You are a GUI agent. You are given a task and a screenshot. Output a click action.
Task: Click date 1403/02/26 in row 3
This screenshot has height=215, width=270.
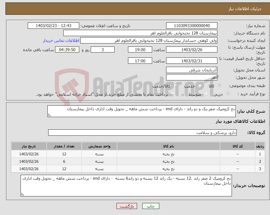click(x=29, y=169)
